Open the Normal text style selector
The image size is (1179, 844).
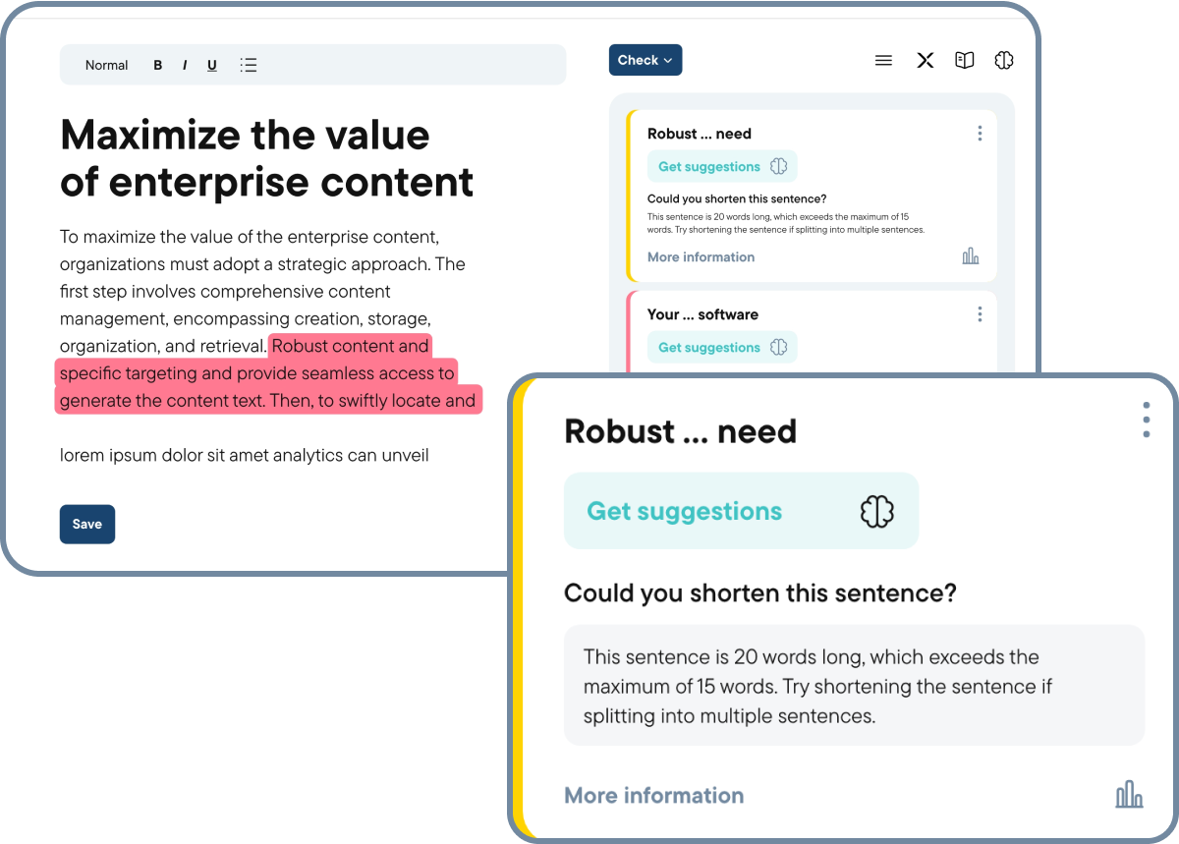pyautogui.click(x=106, y=65)
